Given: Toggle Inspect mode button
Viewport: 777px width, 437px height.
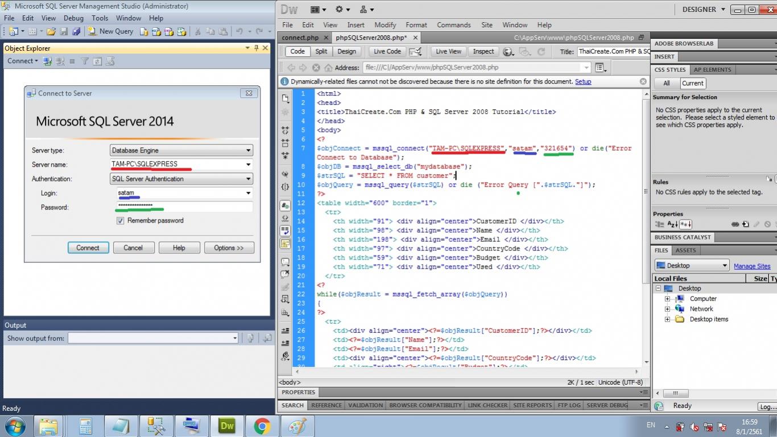Looking at the screenshot, I should coord(483,51).
